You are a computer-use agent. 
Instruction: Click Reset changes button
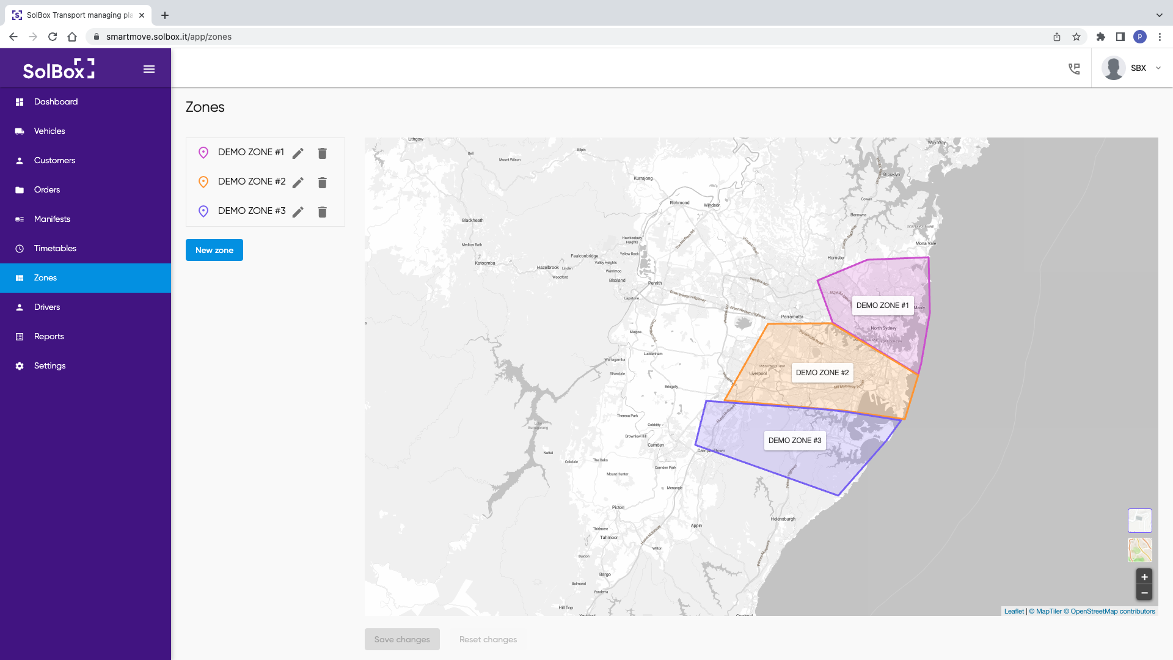488,639
